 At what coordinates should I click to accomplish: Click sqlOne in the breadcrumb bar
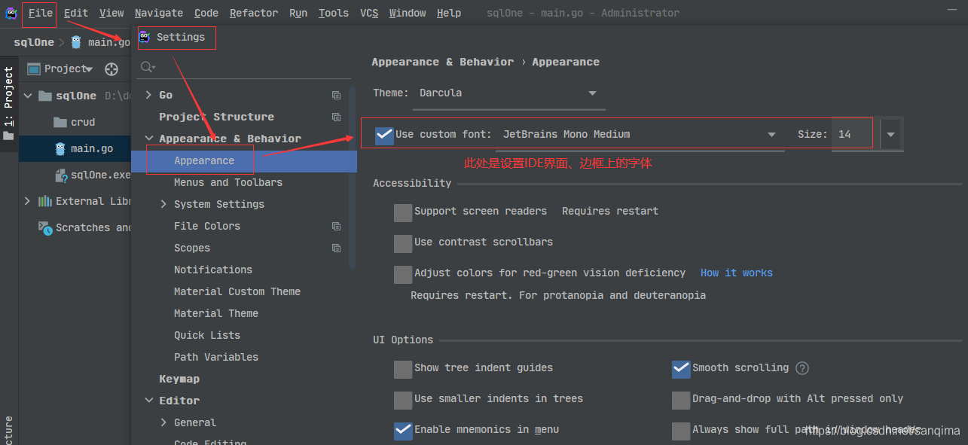pyautogui.click(x=34, y=42)
